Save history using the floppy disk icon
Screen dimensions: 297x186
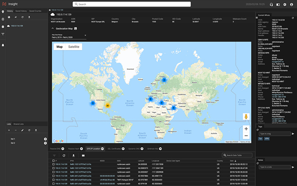click(9, 17)
